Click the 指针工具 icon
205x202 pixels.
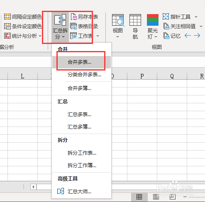(166, 17)
